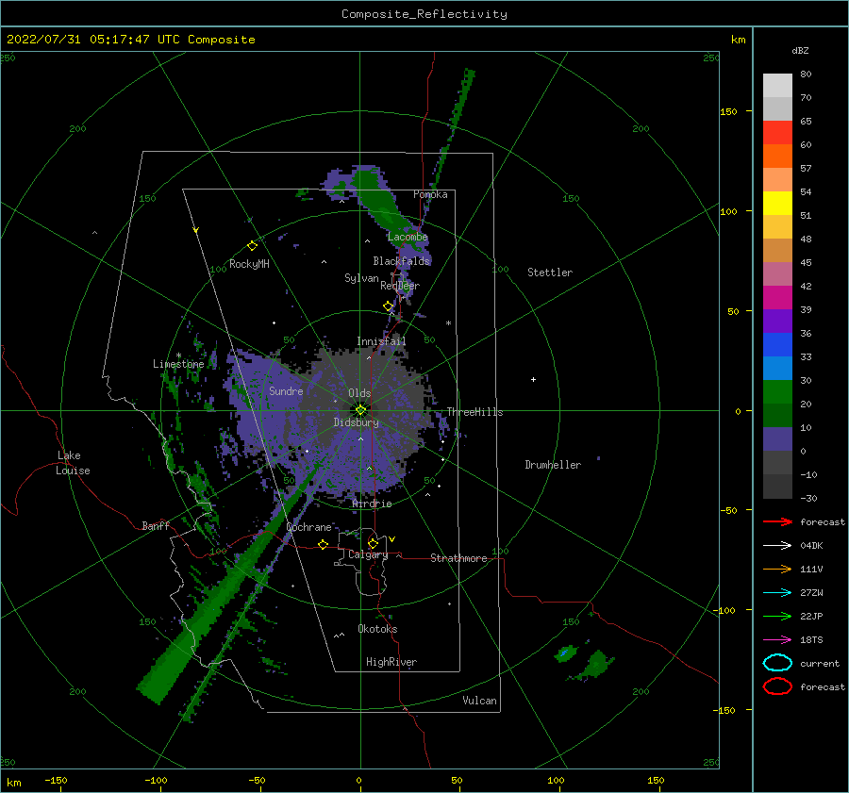Click the blue 36-33 dBZ swatch
Image resolution: width=849 pixels, height=793 pixels.
(x=777, y=345)
